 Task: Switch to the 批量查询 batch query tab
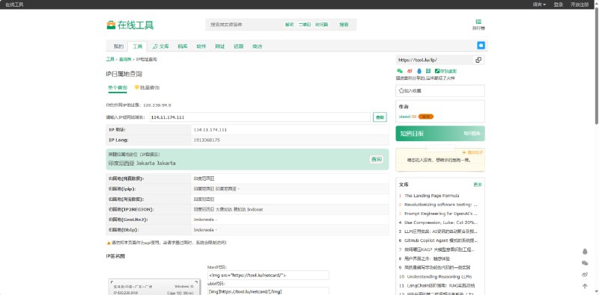tap(147, 87)
